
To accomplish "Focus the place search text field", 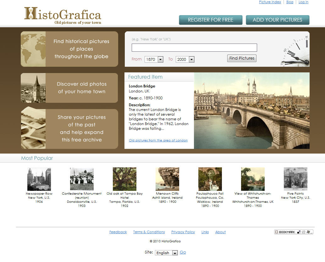I will click(194, 48).
